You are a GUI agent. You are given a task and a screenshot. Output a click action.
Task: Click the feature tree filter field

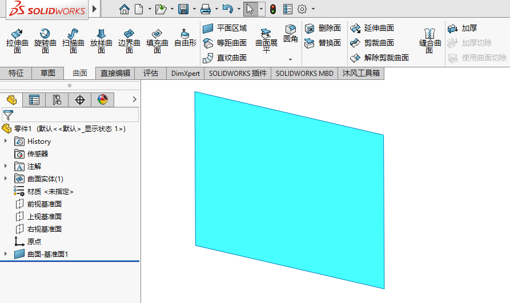[x=74, y=115]
